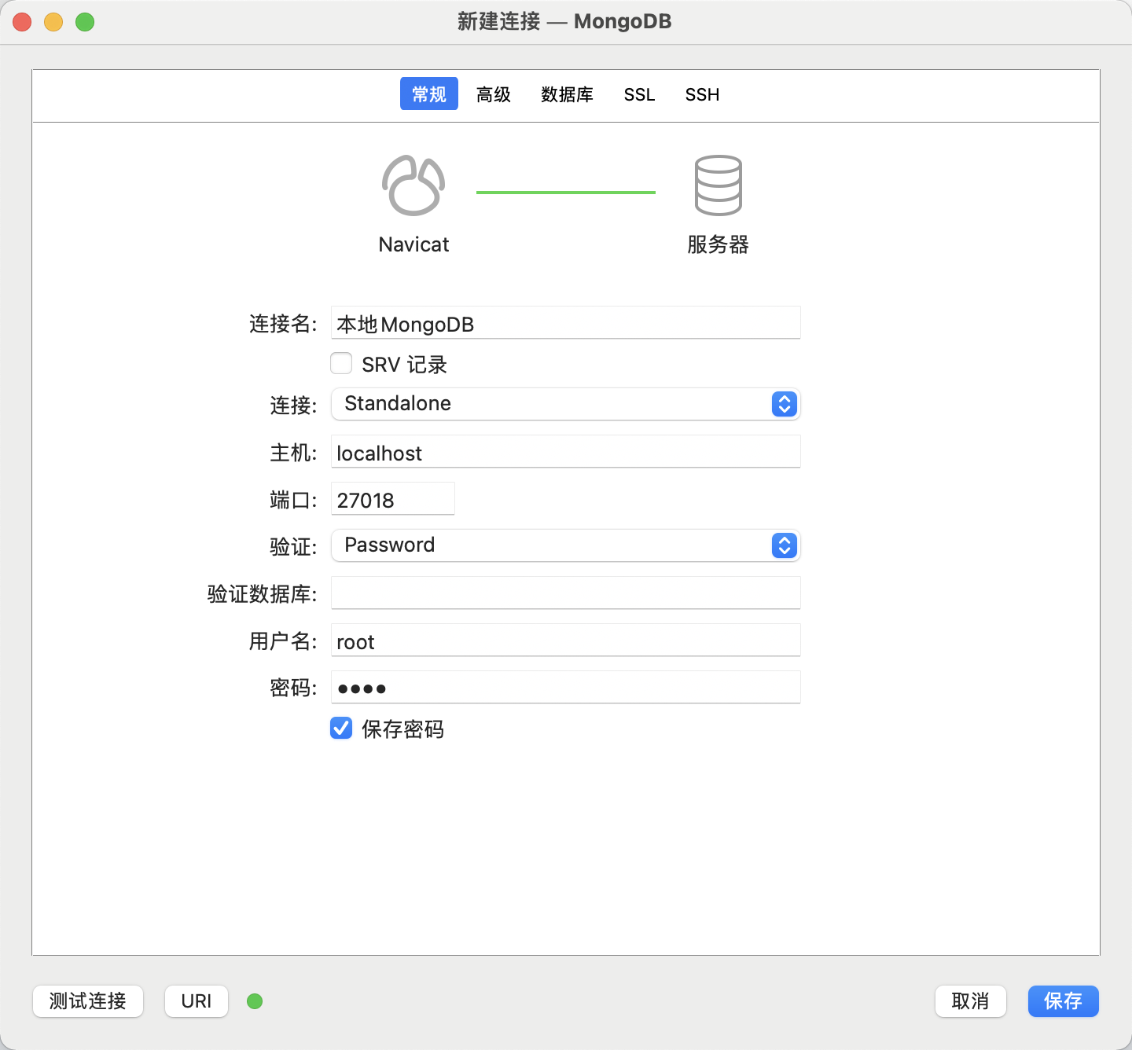Click the Navicat logo icon
Image resolution: width=1132 pixels, height=1050 pixels.
pyautogui.click(x=413, y=187)
